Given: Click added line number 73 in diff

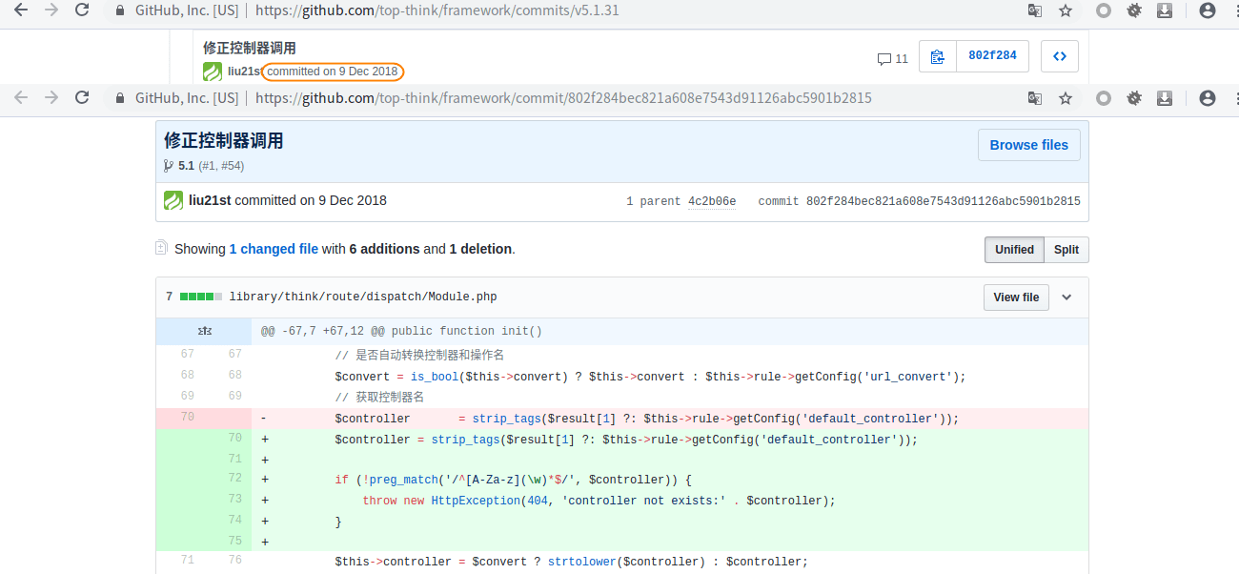Looking at the screenshot, I should [234, 500].
